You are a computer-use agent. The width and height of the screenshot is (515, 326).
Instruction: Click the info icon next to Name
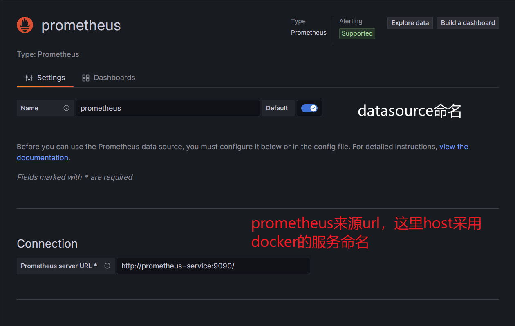[66, 108]
